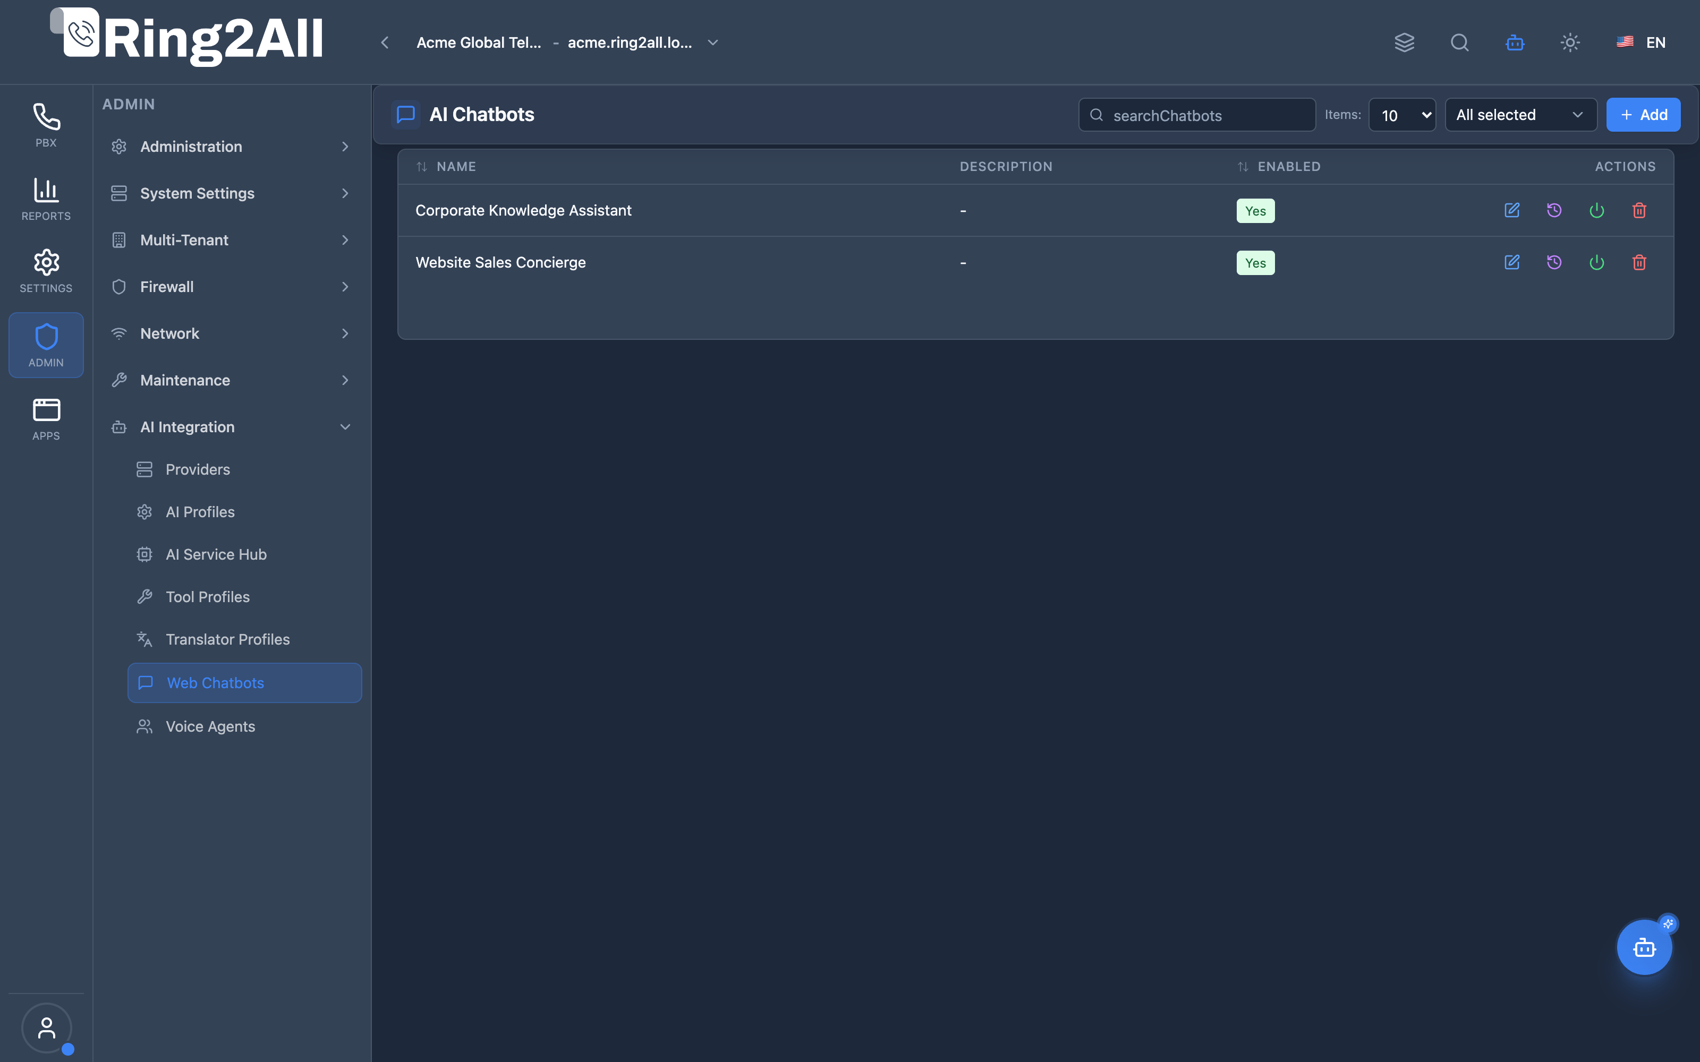The width and height of the screenshot is (1700, 1062).
Task: Click the Yes badge for Corporate Knowledge Assistant
Action: point(1255,211)
